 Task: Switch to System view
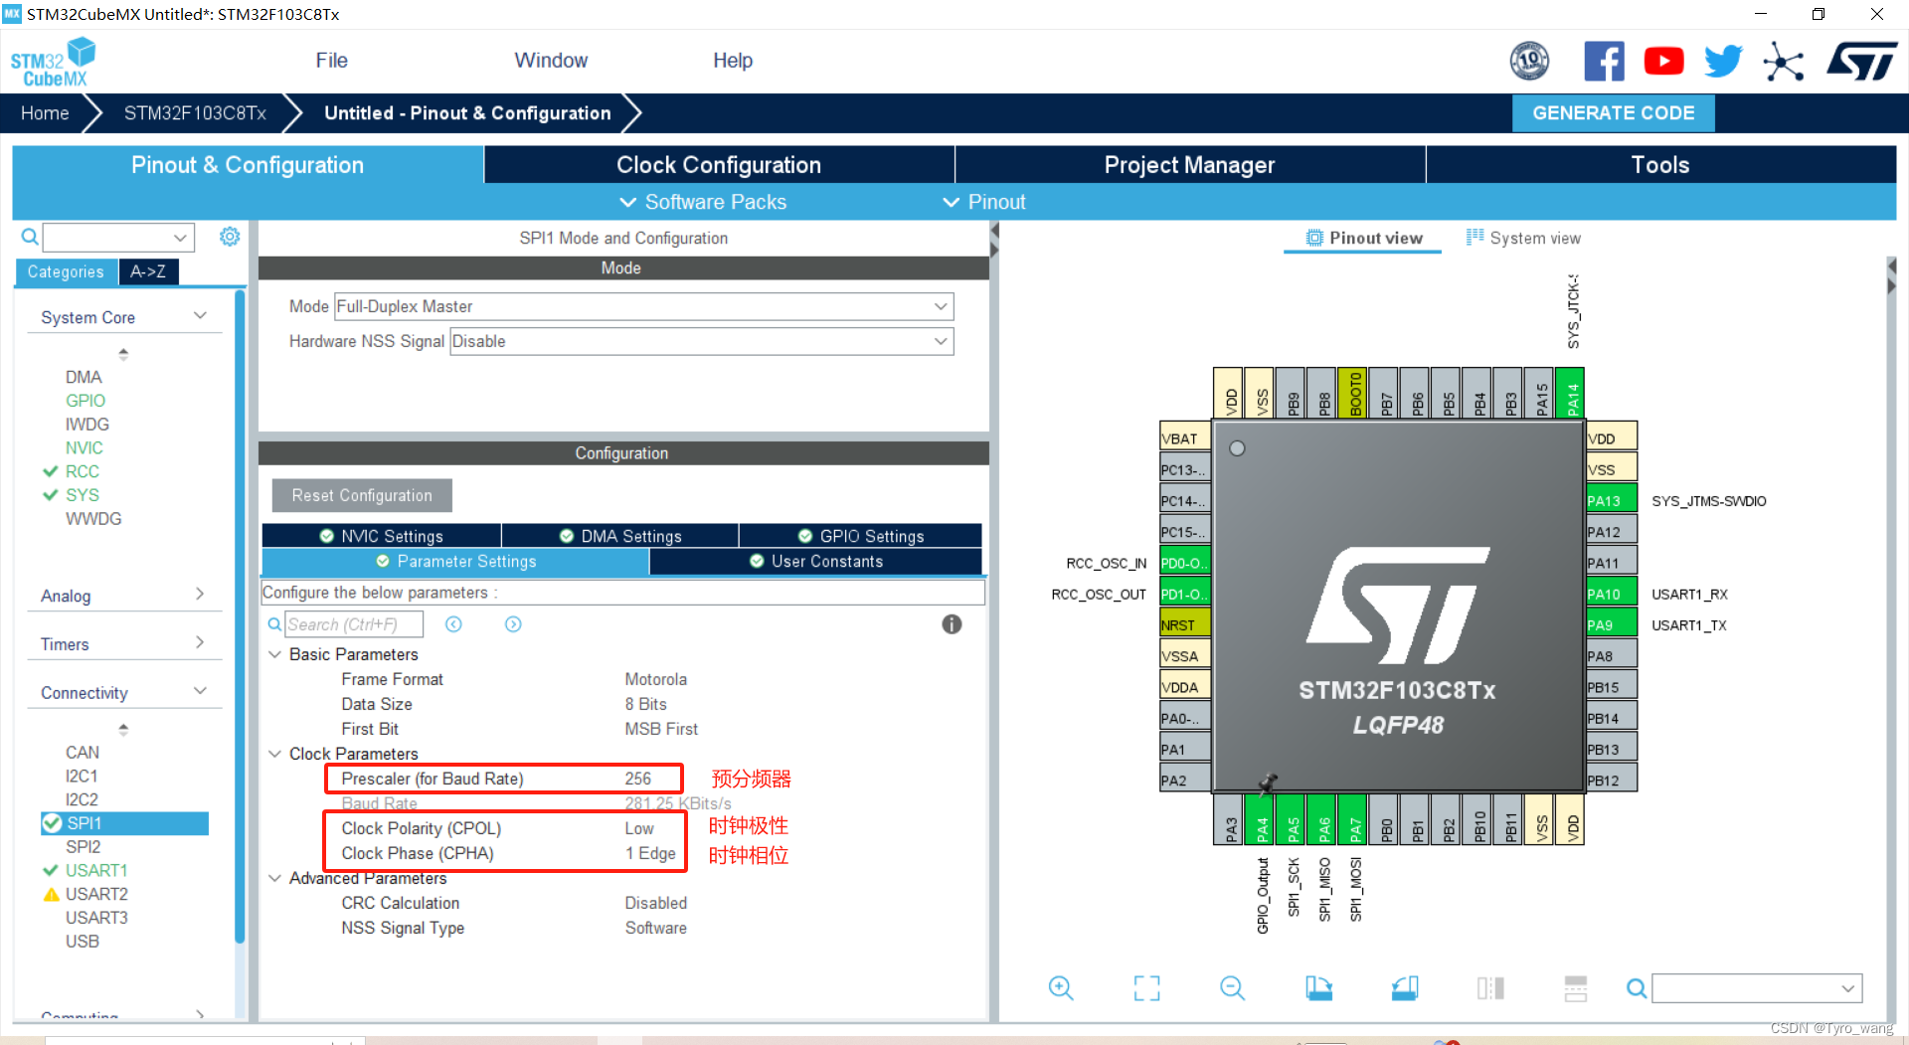click(1523, 239)
